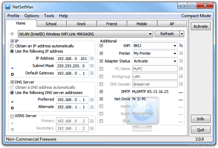218x148 pixels.
Task: Toggle the Printer checkbox
Action: point(101,53)
